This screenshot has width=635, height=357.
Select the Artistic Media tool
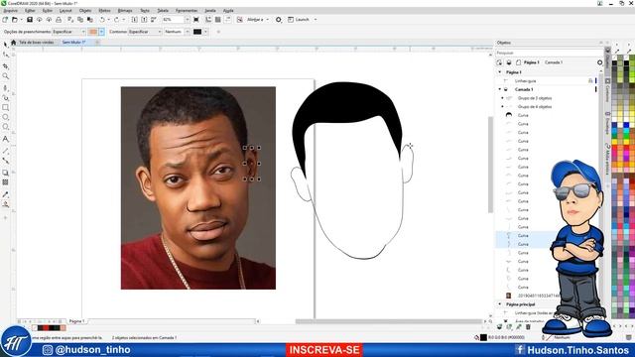coord(5,97)
